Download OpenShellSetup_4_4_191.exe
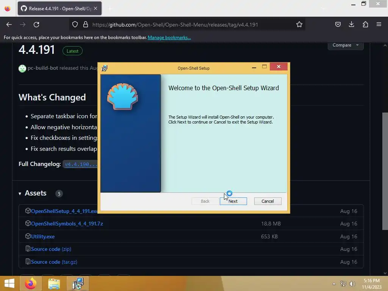This screenshot has height=291, width=388. tap(64, 211)
